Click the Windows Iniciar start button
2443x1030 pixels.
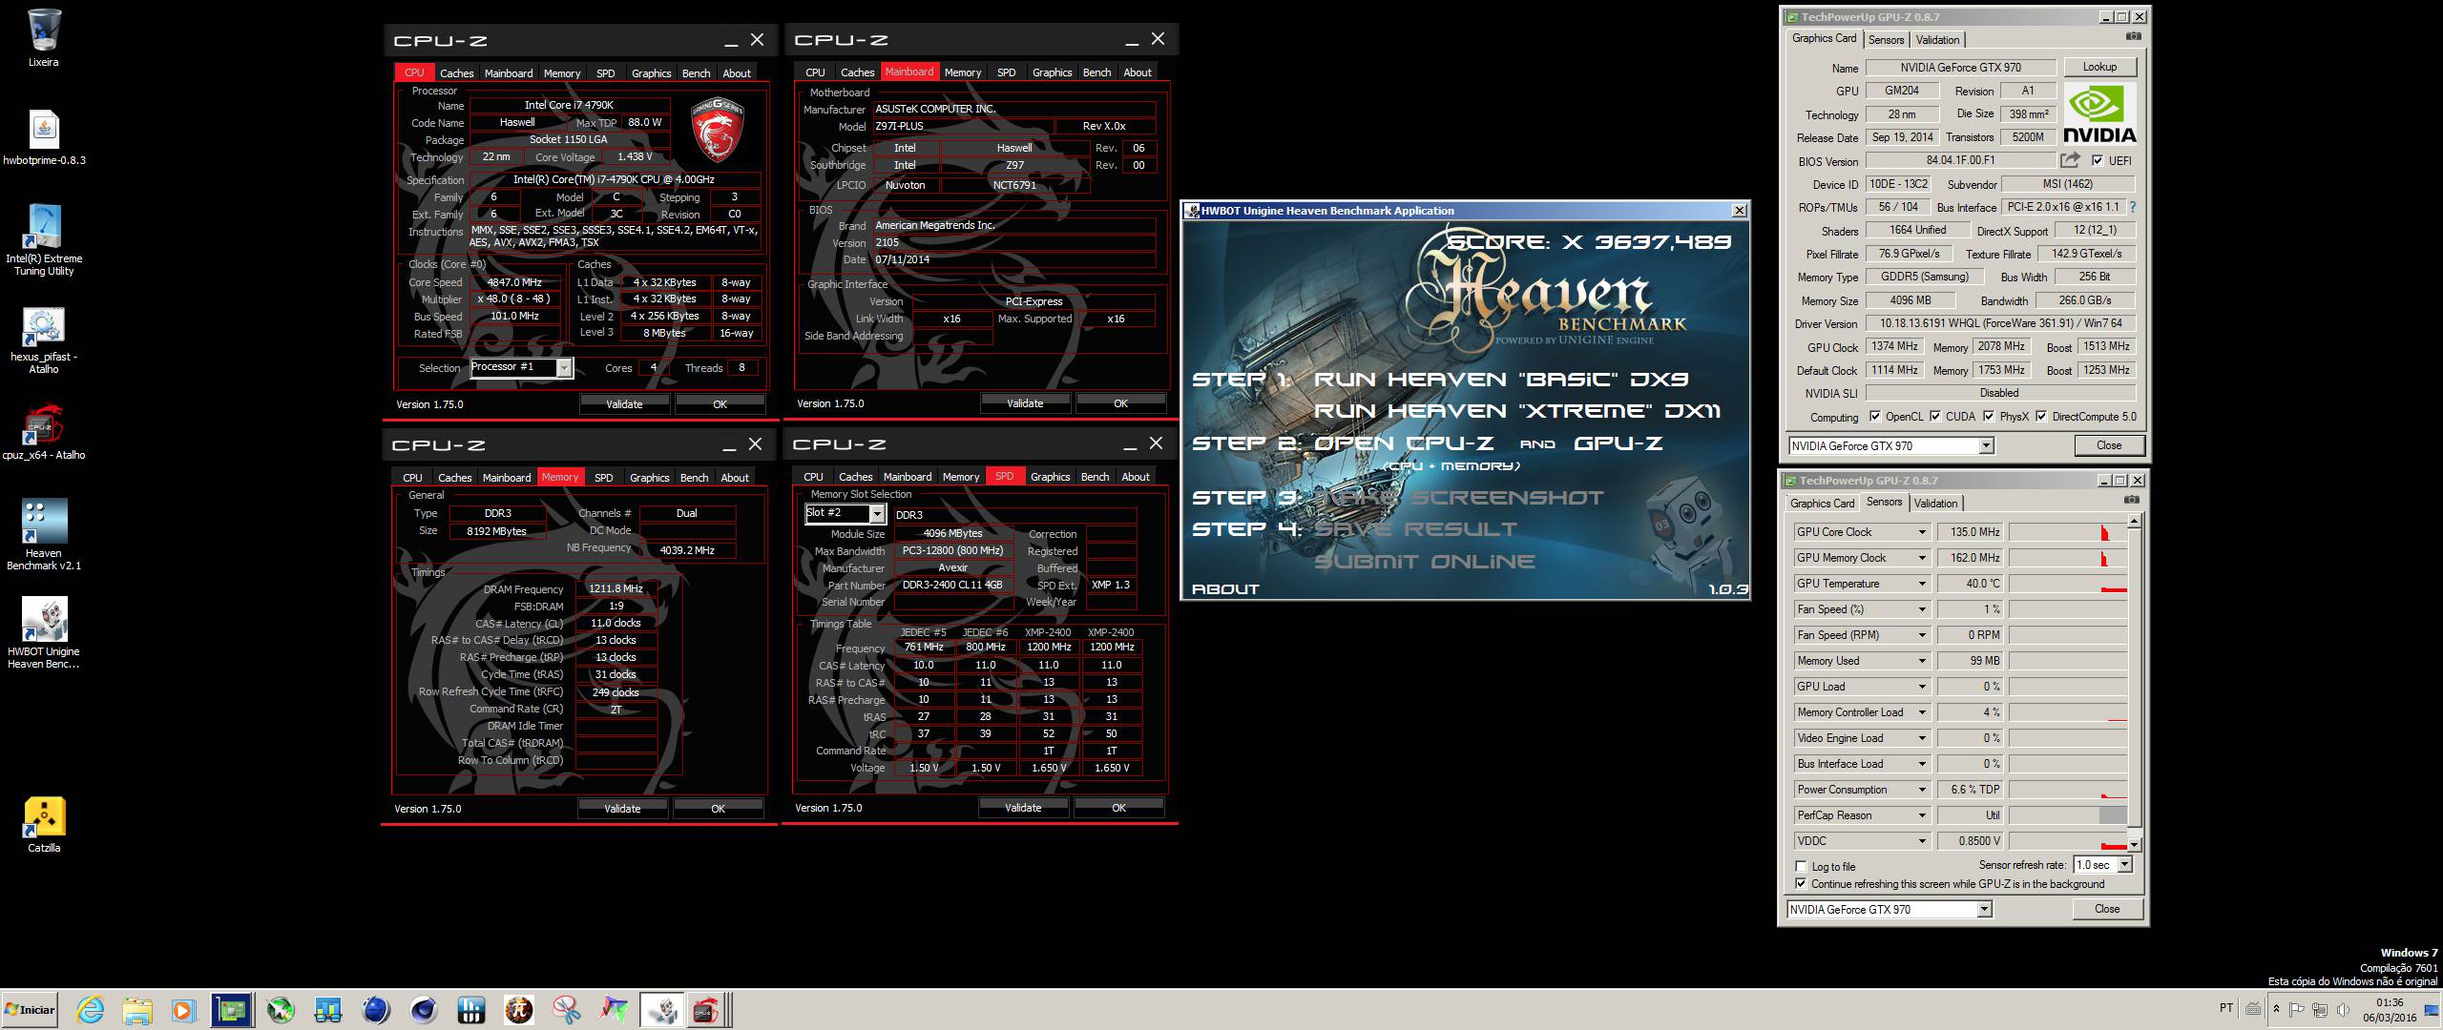coord(31,1010)
